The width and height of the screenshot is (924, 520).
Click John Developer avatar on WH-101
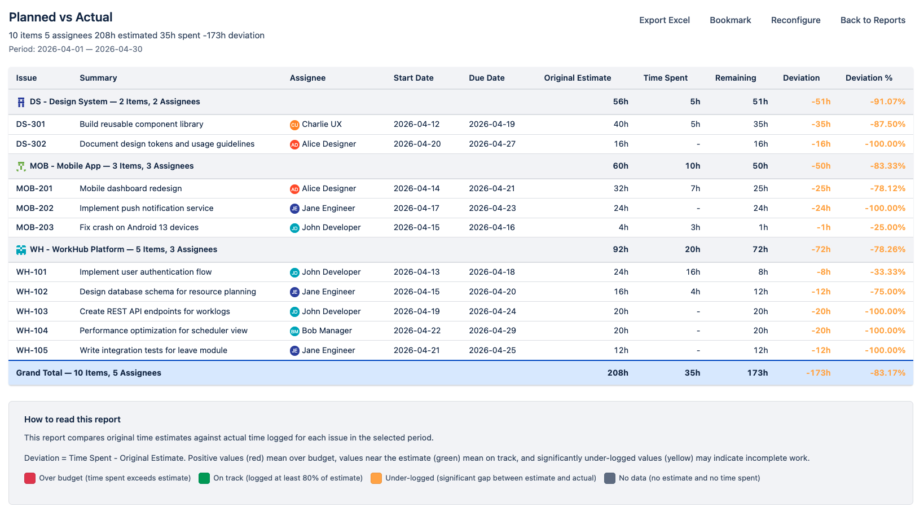294,272
